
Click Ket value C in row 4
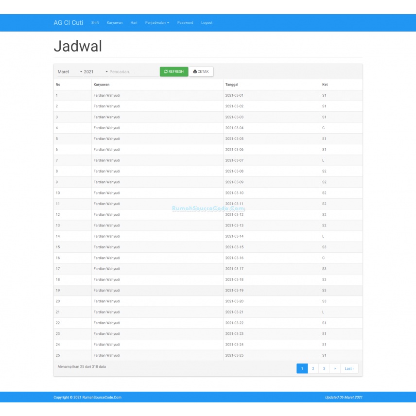(x=323, y=128)
